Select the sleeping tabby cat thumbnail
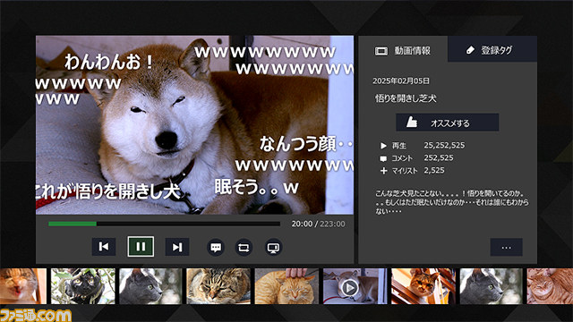This screenshot has height=322, width=573. [x=218, y=286]
